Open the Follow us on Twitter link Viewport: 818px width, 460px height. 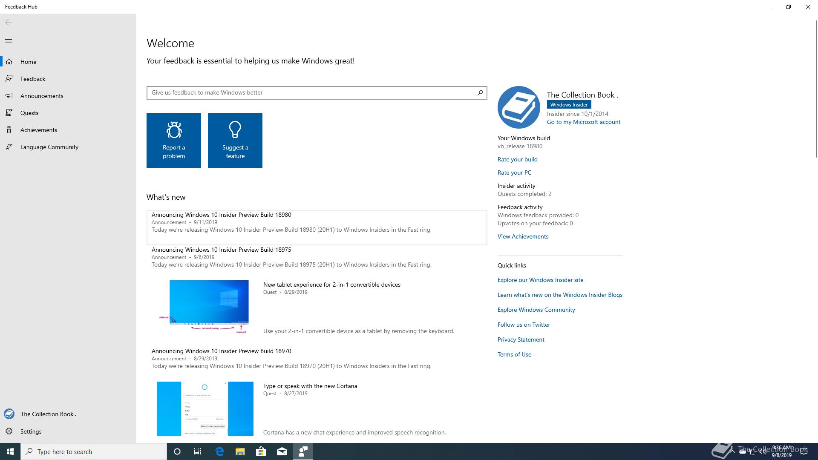pos(524,325)
